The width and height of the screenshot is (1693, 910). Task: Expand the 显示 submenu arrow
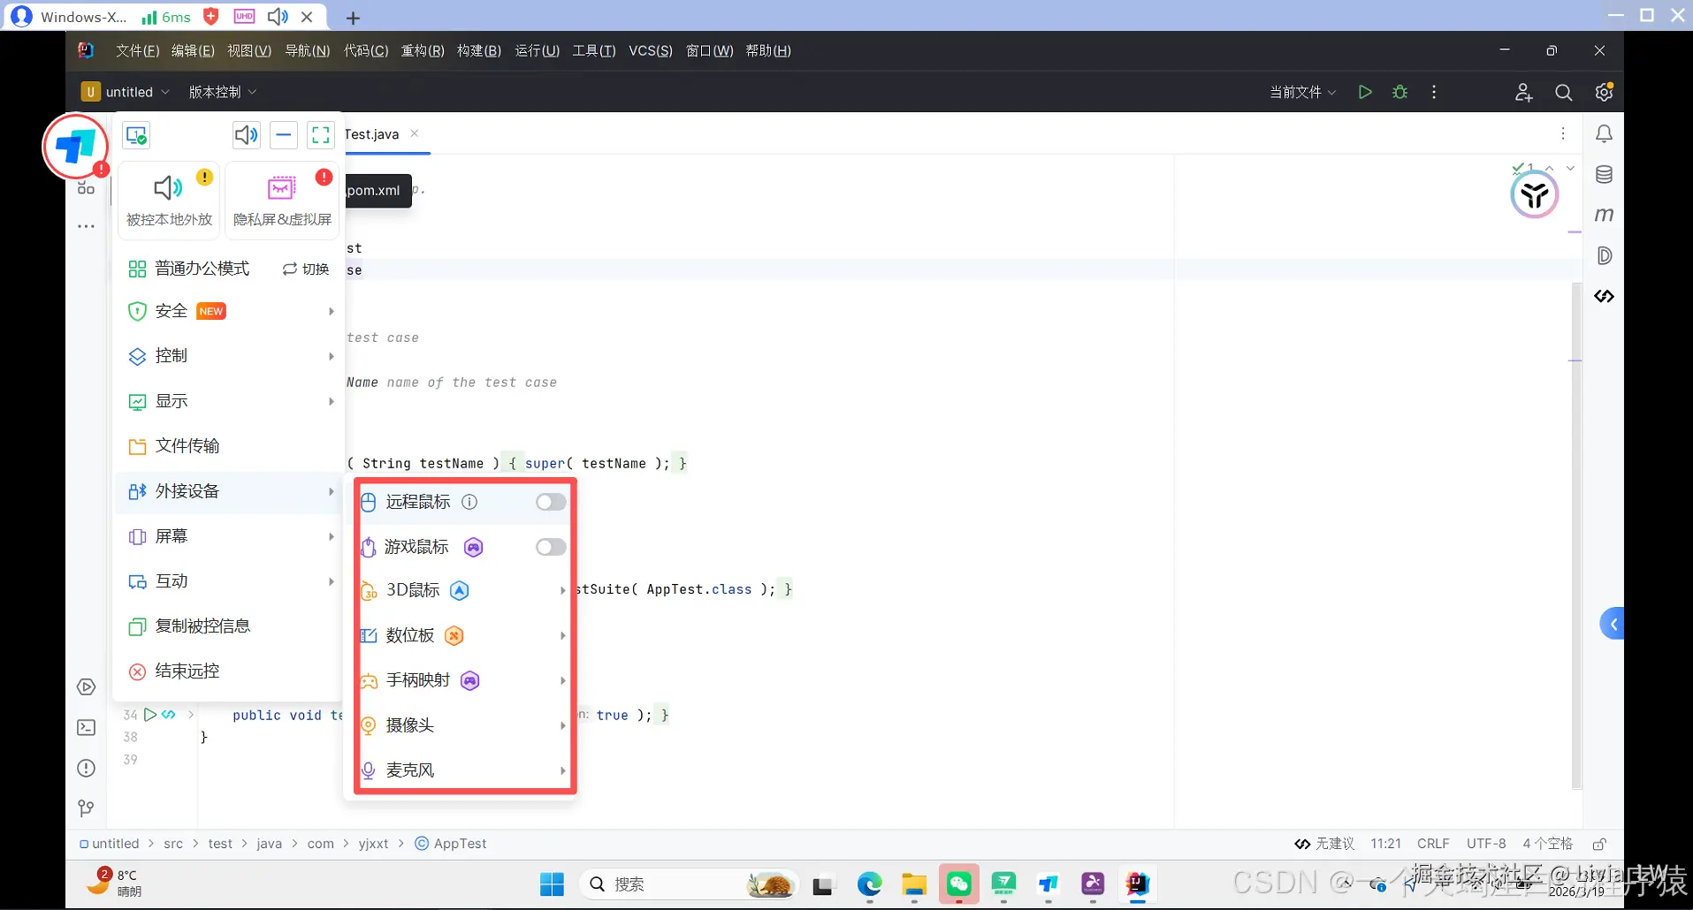(x=332, y=401)
